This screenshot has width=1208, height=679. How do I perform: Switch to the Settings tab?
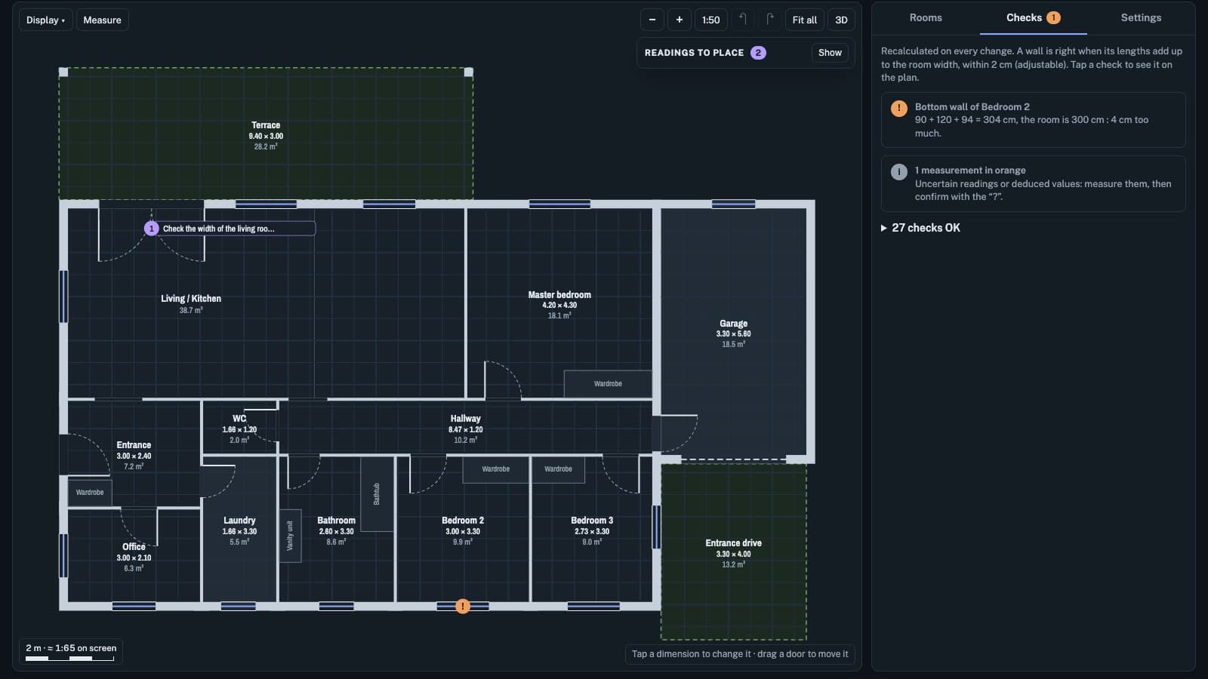click(1141, 18)
